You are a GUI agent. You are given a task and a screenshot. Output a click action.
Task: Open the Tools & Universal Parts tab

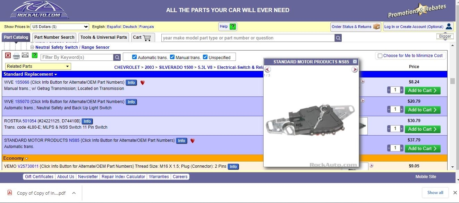pyautogui.click(x=104, y=37)
